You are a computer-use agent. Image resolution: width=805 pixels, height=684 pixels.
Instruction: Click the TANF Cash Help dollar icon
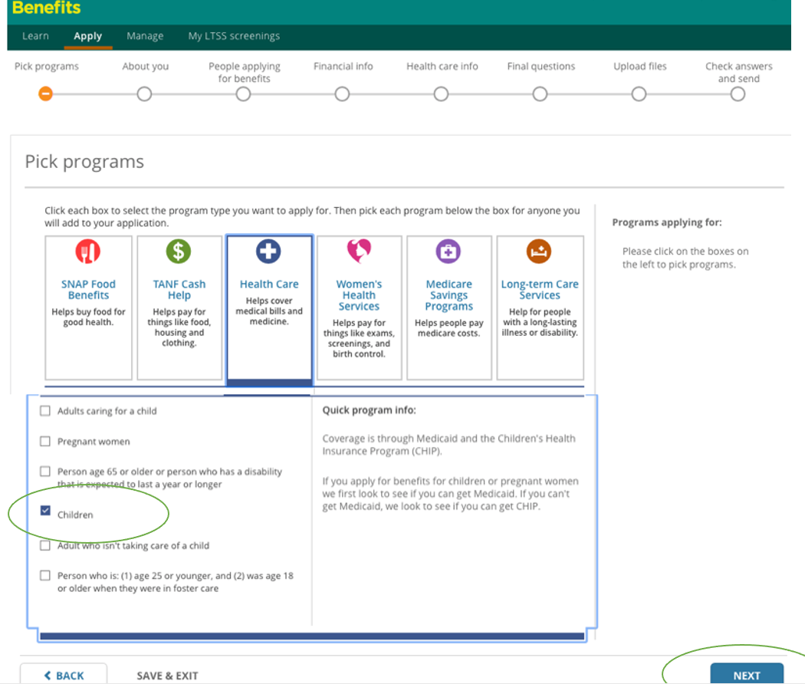click(x=179, y=251)
